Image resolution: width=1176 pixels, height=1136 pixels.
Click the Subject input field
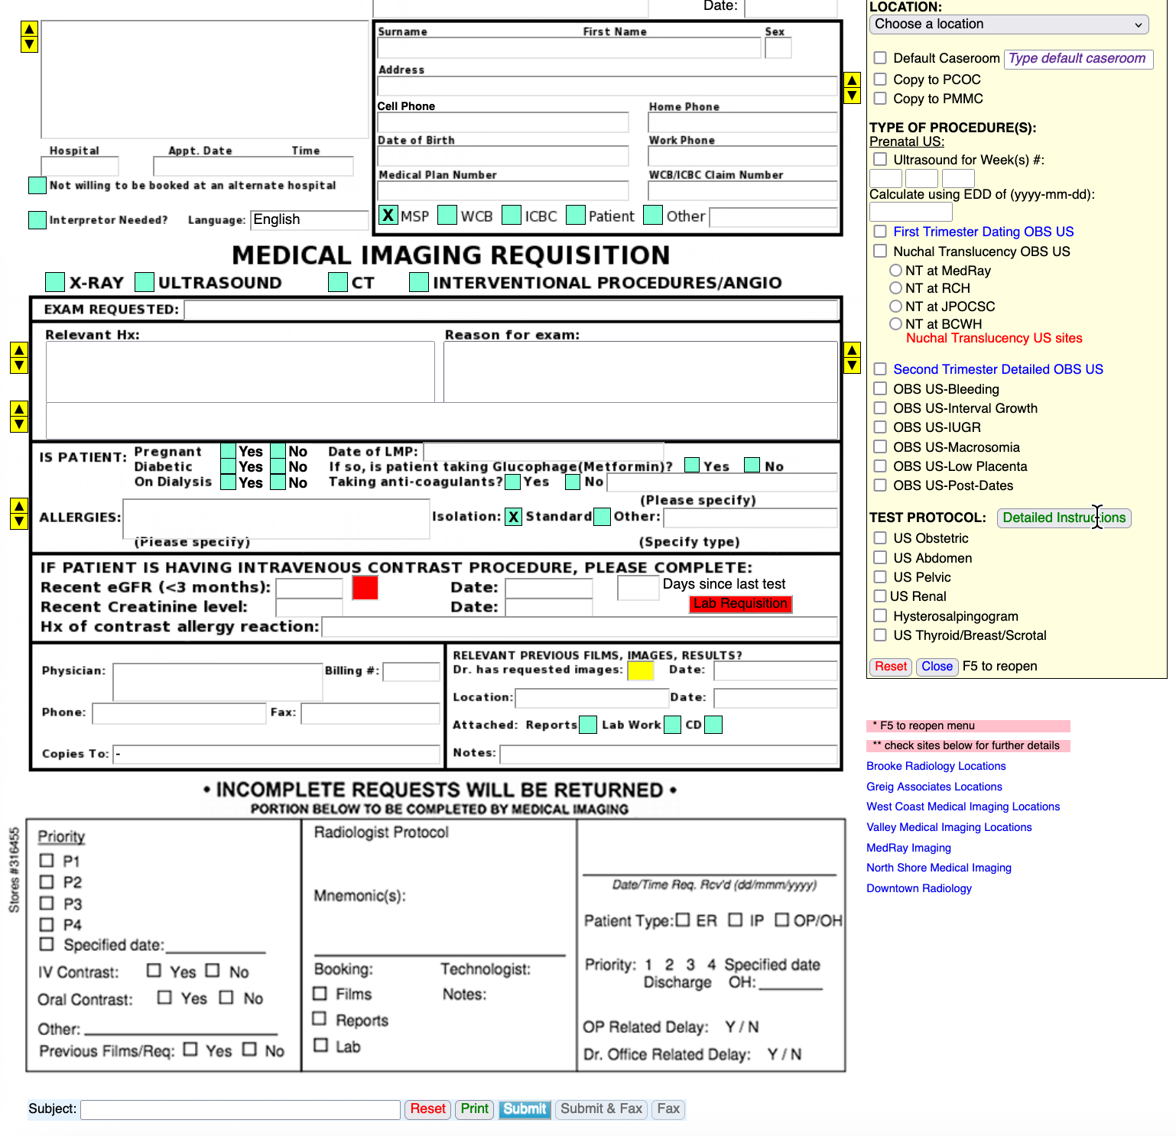pyautogui.click(x=241, y=1110)
